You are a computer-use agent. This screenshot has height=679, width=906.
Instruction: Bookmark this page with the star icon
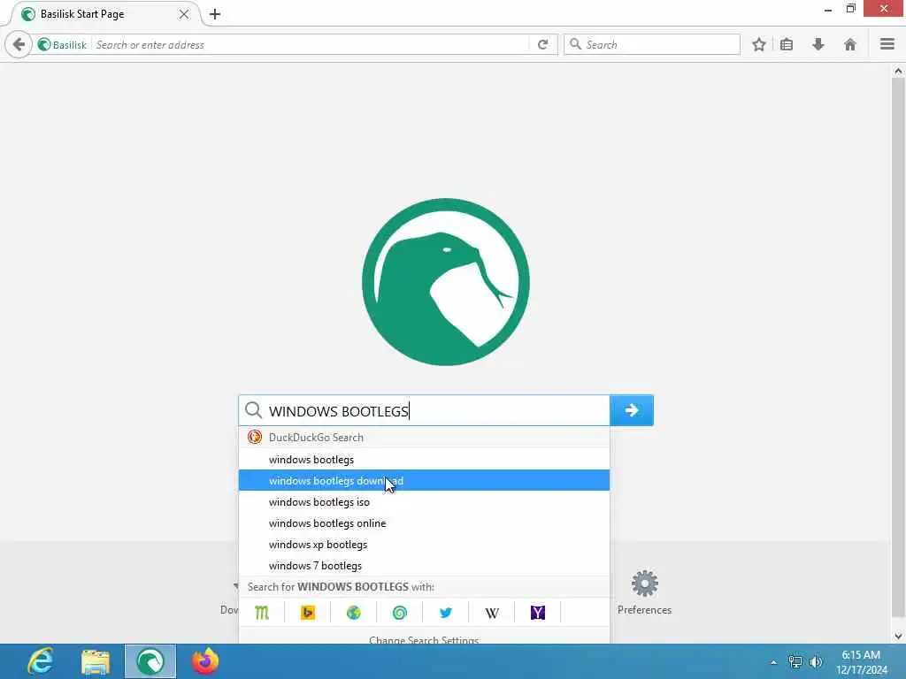pyautogui.click(x=758, y=44)
